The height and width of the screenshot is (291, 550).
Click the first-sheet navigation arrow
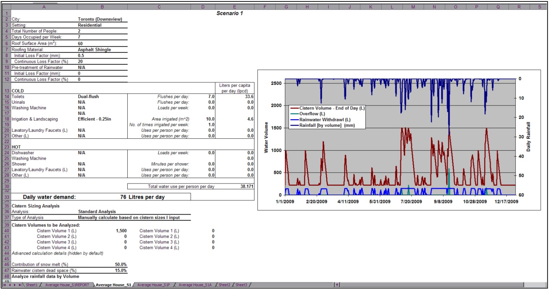pyautogui.click(x=5, y=285)
